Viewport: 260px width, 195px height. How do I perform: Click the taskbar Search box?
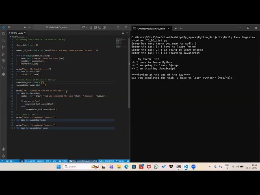pos(82,167)
